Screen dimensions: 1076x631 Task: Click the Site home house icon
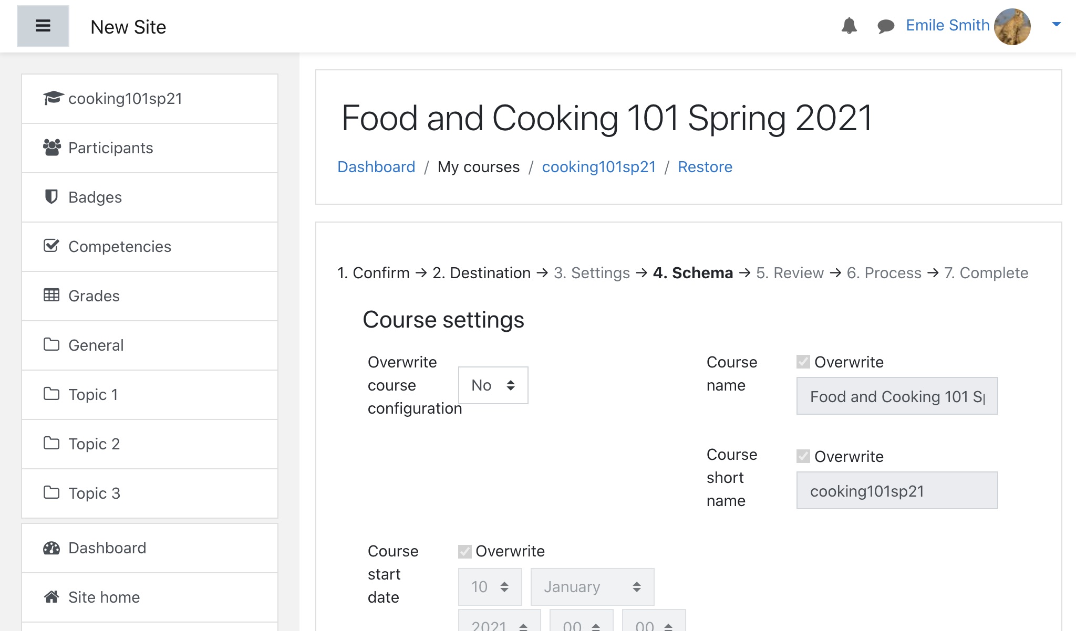pos(51,597)
